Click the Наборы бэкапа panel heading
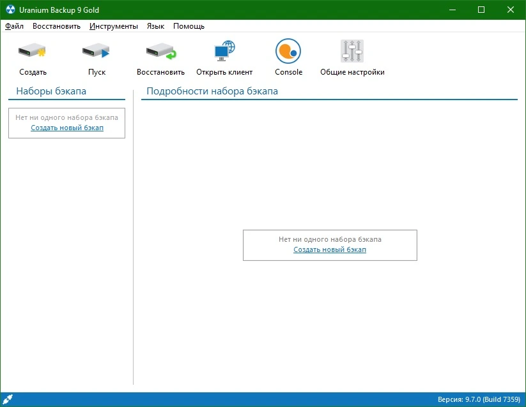 click(x=51, y=91)
